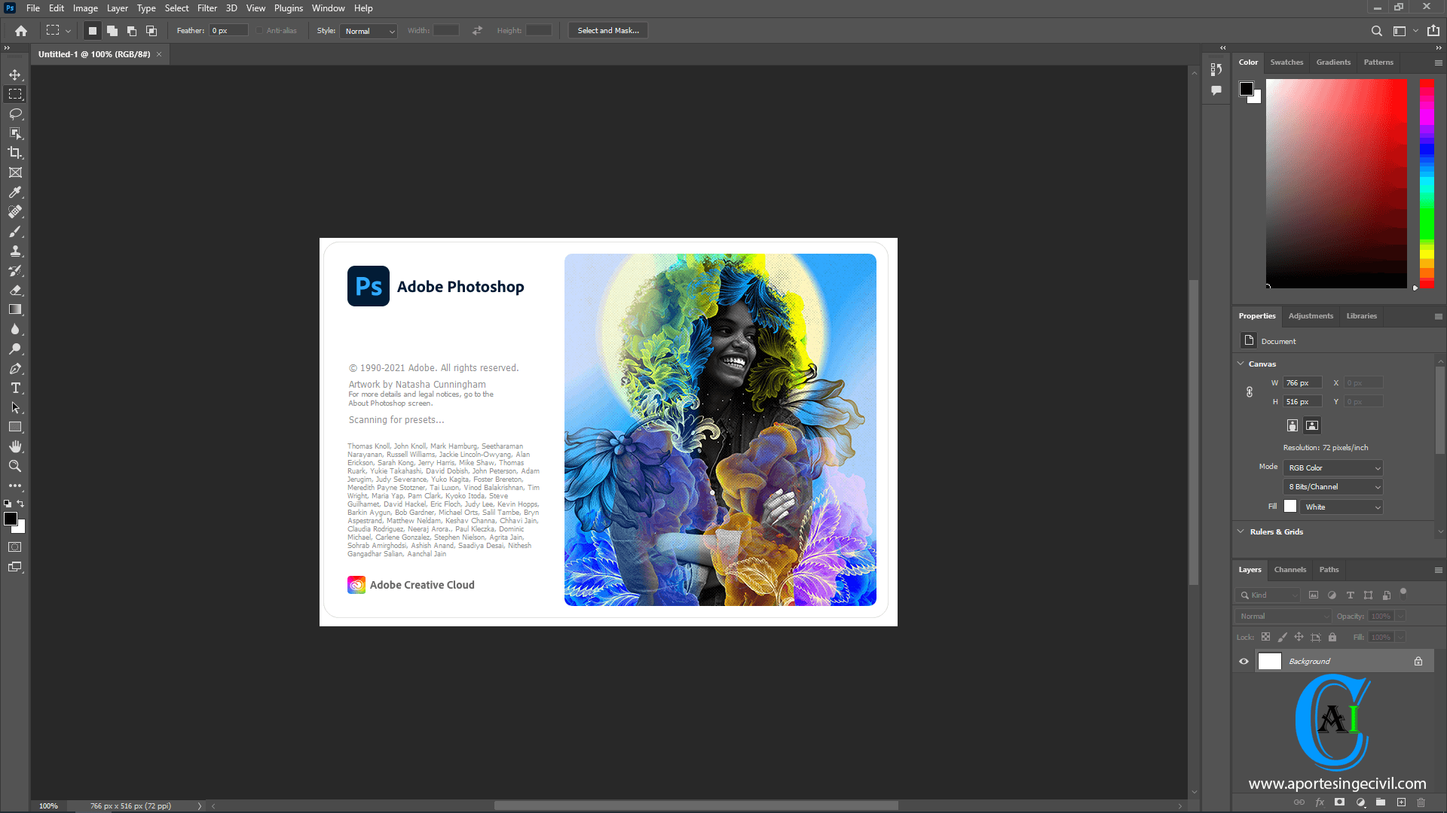Viewport: 1447px width, 813px height.
Task: Toggle Background layer visibility
Action: point(1244,660)
